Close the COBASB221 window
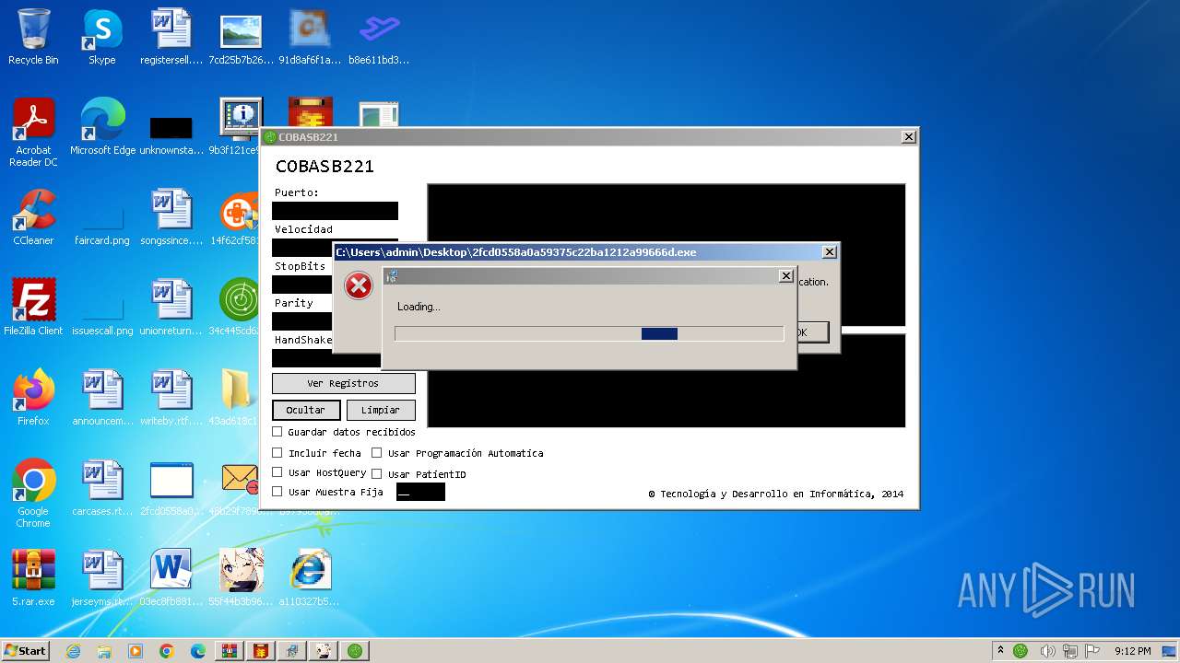Image resolution: width=1180 pixels, height=663 pixels. point(908,136)
